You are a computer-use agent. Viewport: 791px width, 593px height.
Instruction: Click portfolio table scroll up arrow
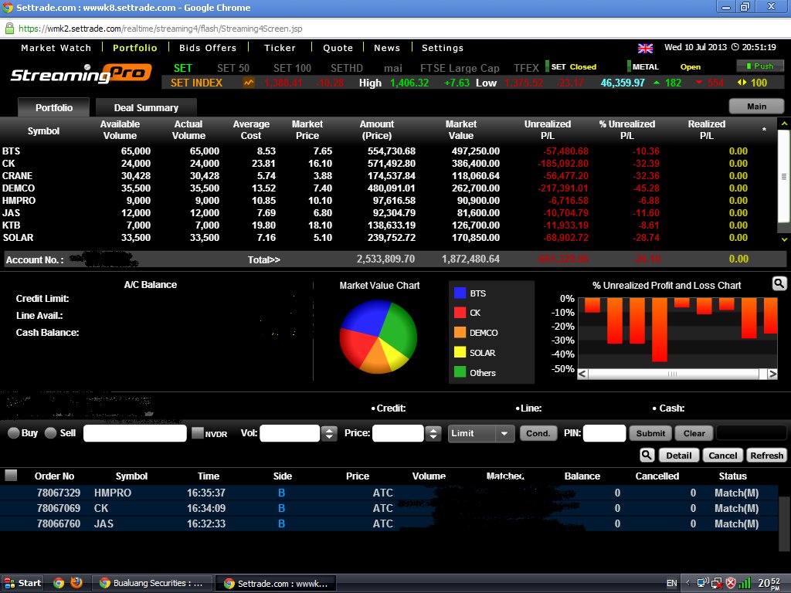point(784,124)
